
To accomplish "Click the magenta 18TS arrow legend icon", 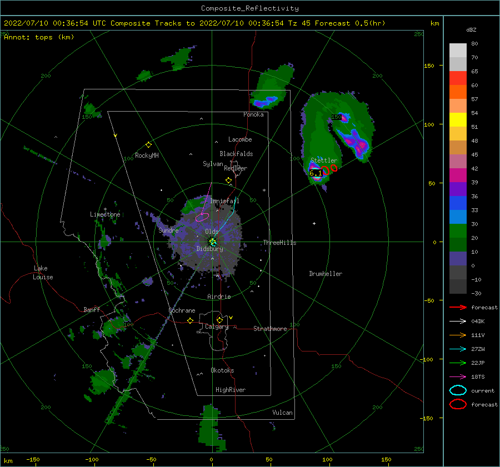I will (x=458, y=377).
